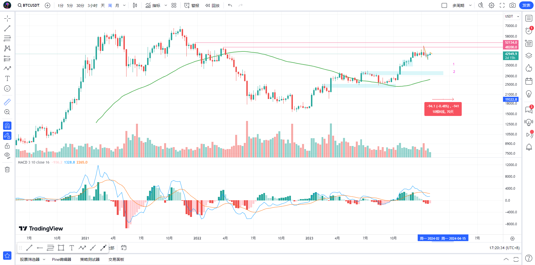Open the 多周期 layout name
The width and height of the screenshot is (535, 265).
(x=458, y=6)
